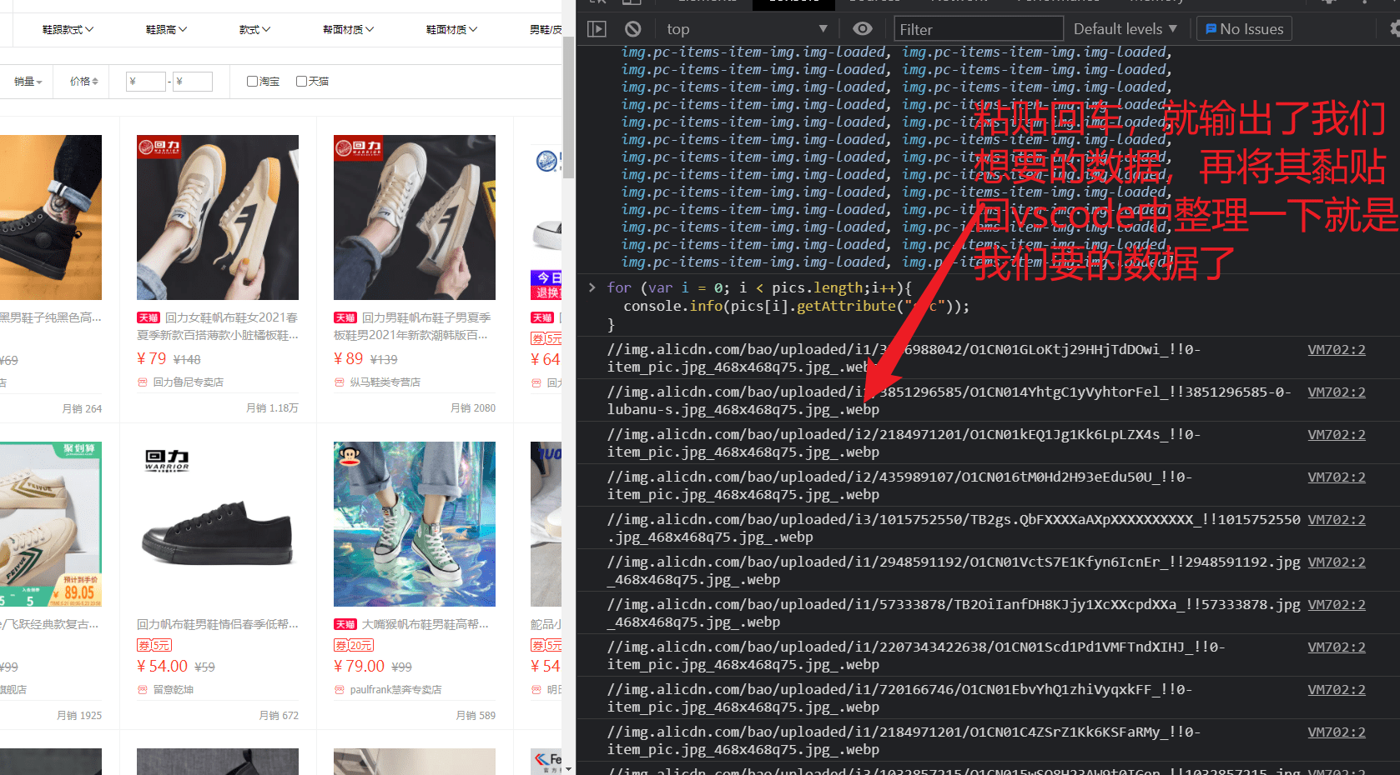The height and width of the screenshot is (775, 1400).
Task: Open the 鞋面材质 filter dropdown
Action: (451, 29)
